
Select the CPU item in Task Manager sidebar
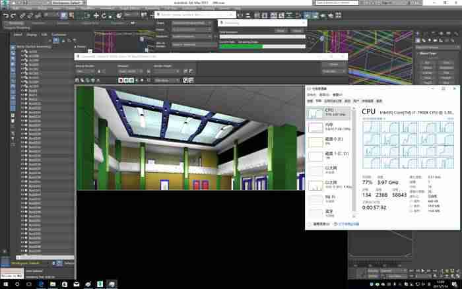coord(329,113)
